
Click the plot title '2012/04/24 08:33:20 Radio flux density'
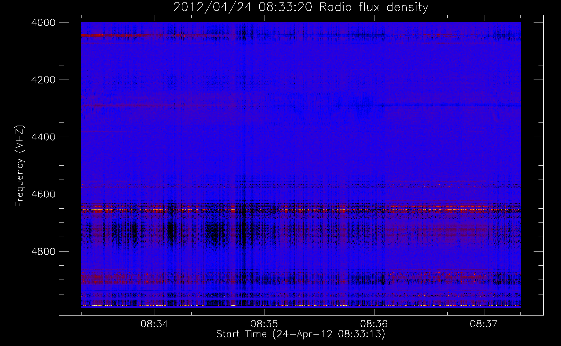pos(301,7)
